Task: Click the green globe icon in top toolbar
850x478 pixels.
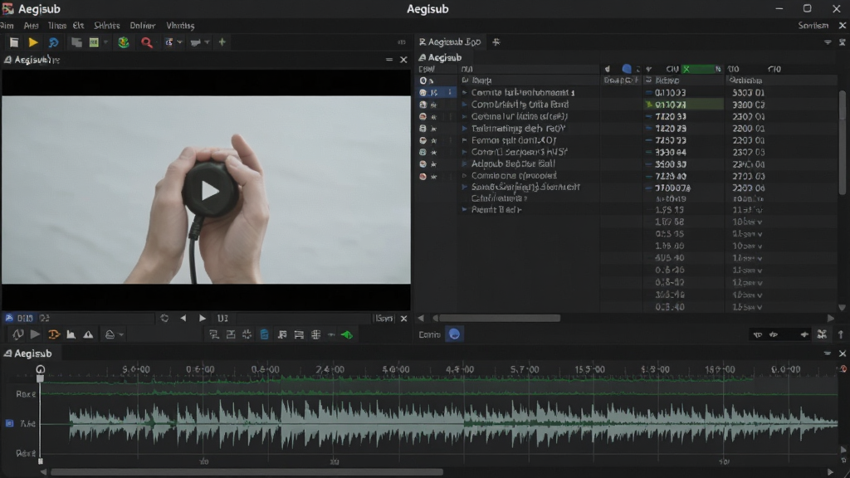Action: point(124,42)
